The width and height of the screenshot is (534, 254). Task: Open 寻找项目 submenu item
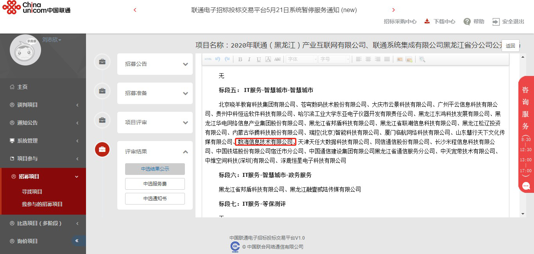pyautogui.click(x=32, y=192)
